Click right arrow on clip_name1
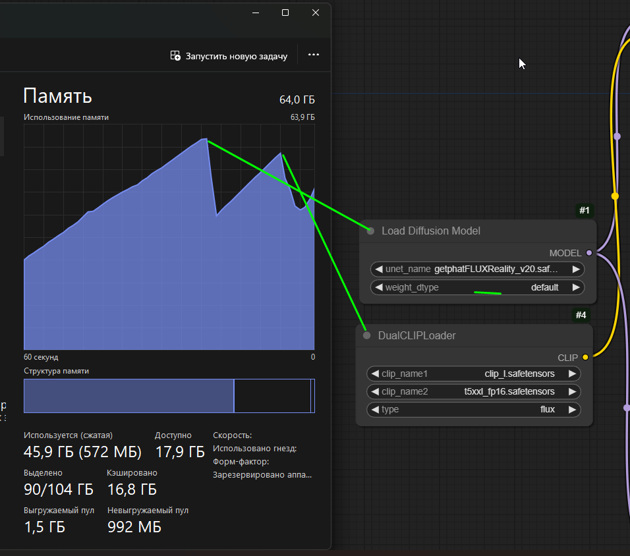630x556 pixels. tap(572, 374)
